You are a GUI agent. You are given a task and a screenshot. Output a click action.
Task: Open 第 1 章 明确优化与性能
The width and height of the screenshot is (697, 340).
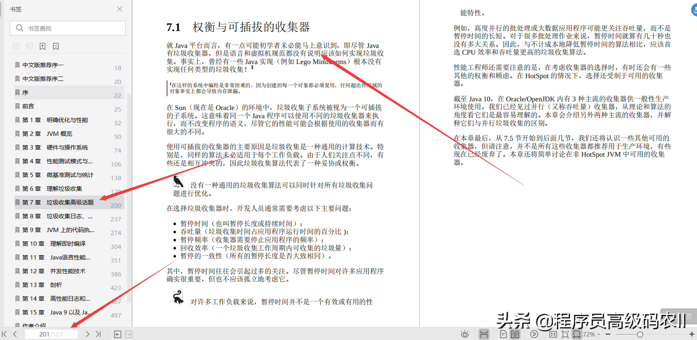coord(69,120)
